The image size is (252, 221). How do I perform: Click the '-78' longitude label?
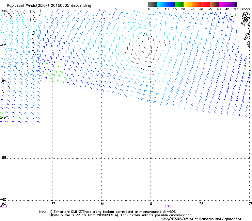200,204
